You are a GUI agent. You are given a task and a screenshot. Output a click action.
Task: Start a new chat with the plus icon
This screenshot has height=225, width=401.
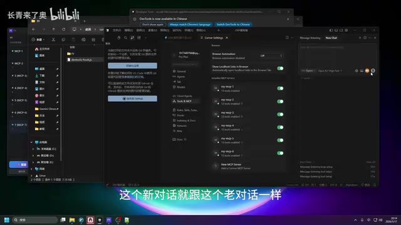pyautogui.click(x=360, y=37)
